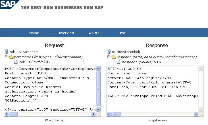
Task: Open the Home menu item
Action: tap(34, 33)
